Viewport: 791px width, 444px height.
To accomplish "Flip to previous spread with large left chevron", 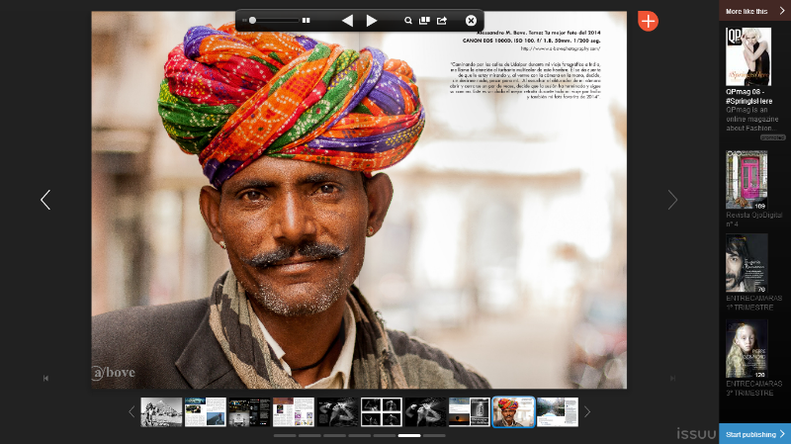I will click(45, 200).
